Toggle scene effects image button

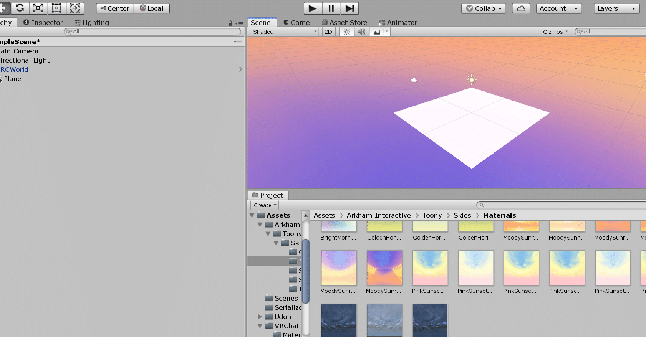[376, 32]
